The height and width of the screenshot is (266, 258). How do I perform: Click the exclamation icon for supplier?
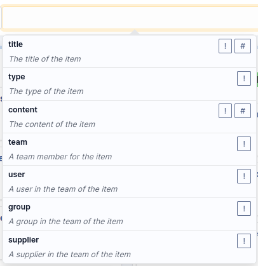[244, 241]
